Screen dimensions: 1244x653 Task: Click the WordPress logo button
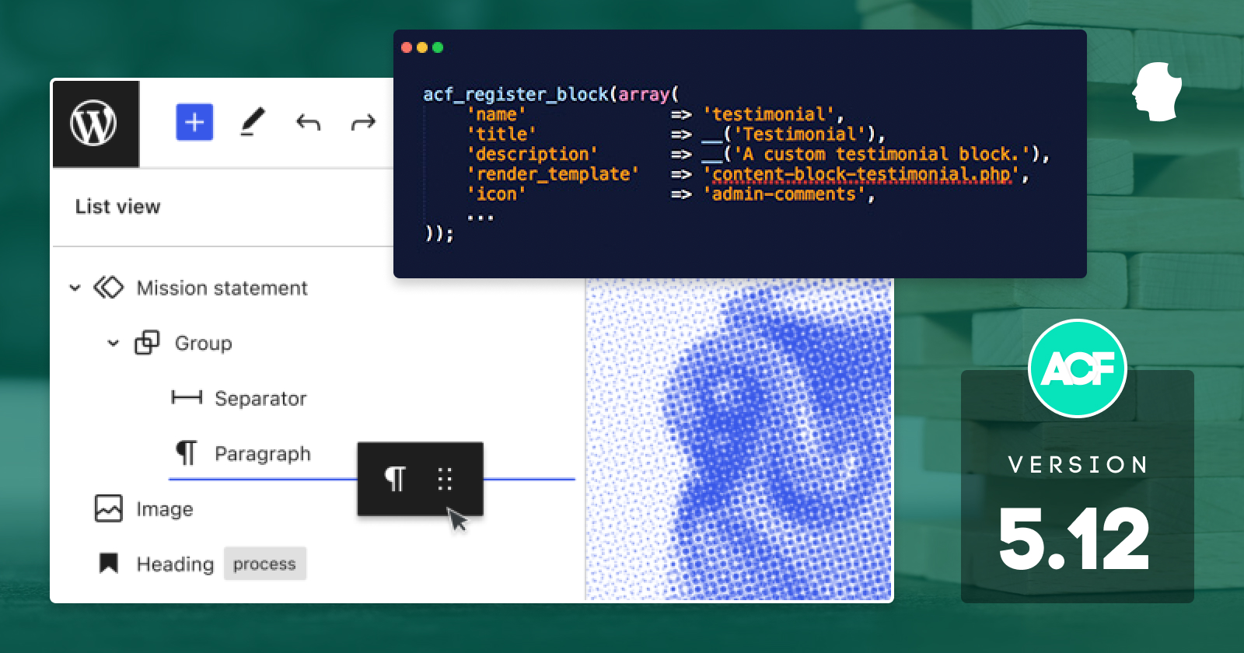click(x=96, y=124)
